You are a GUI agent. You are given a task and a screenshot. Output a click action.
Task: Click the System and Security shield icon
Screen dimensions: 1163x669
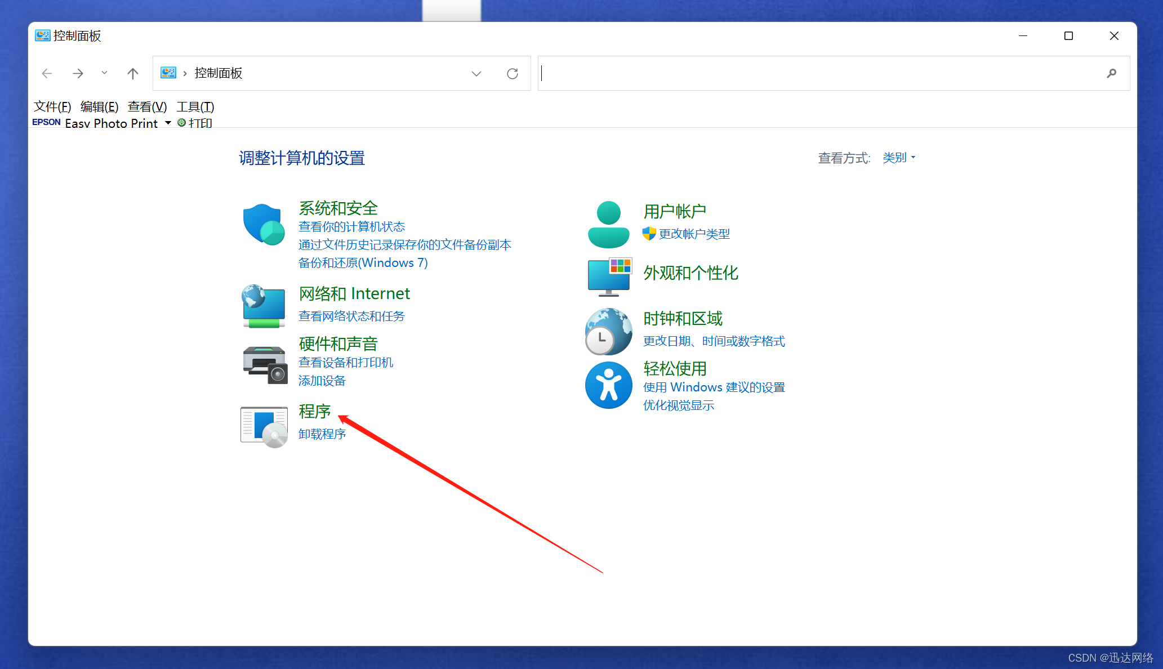coord(263,225)
